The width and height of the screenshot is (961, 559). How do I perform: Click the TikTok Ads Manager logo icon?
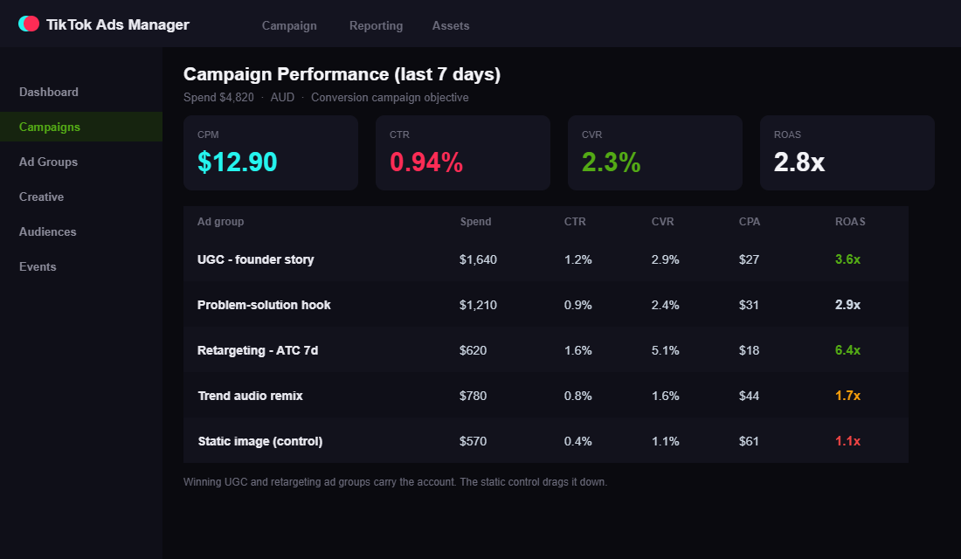tap(29, 24)
